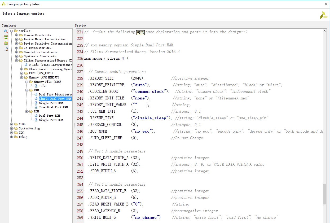Click the XDC folder label
The width and height of the screenshot is (330, 223).
tap(21, 133)
